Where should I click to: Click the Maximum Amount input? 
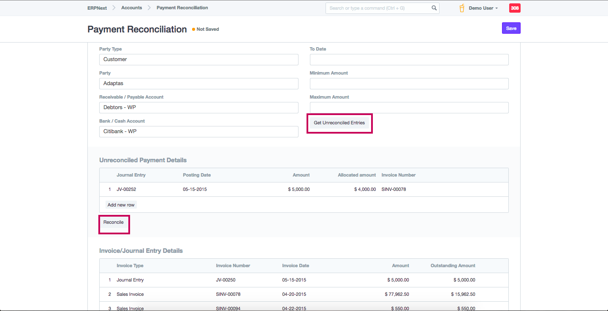pyautogui.click(x=409, y=107)
